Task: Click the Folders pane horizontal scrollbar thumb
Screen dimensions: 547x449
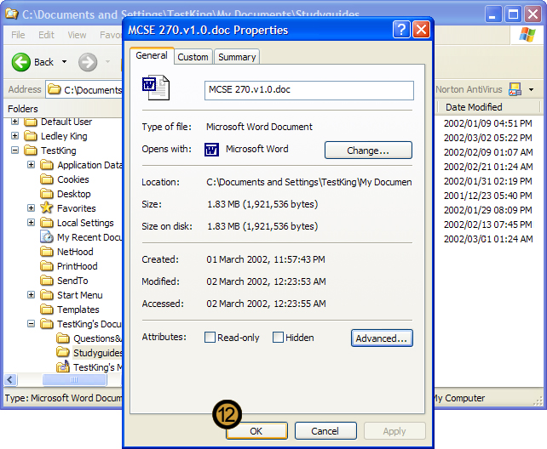Action: click(x=74, y=379)
